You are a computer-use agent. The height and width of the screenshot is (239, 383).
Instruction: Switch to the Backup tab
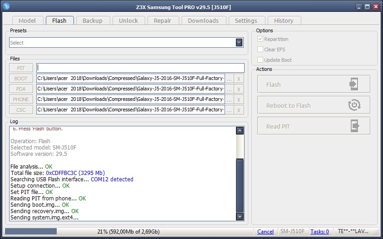pyautogui.click(x=93, y=20)
